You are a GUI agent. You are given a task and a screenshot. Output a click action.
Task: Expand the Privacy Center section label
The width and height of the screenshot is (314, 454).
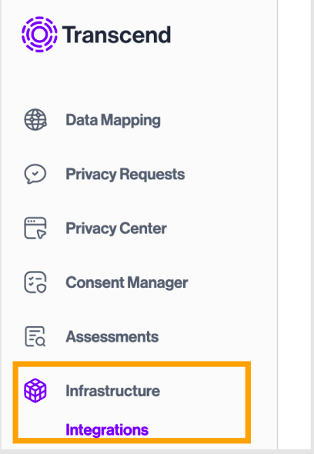[116, 229]
